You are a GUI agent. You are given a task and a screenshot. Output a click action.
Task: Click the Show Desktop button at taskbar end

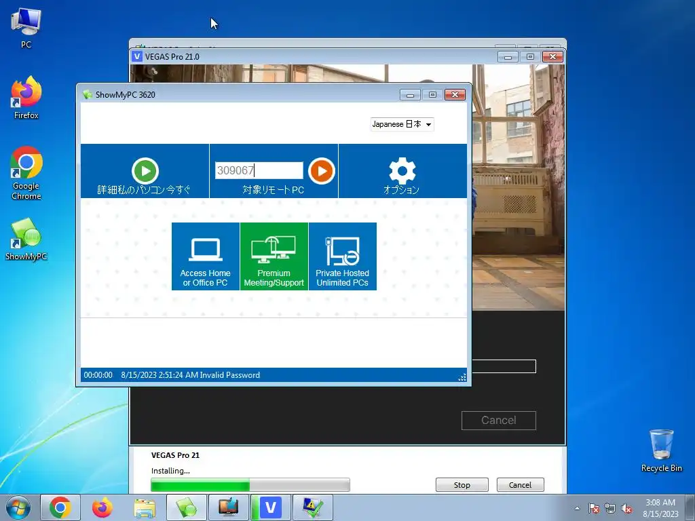click(690, 507)
